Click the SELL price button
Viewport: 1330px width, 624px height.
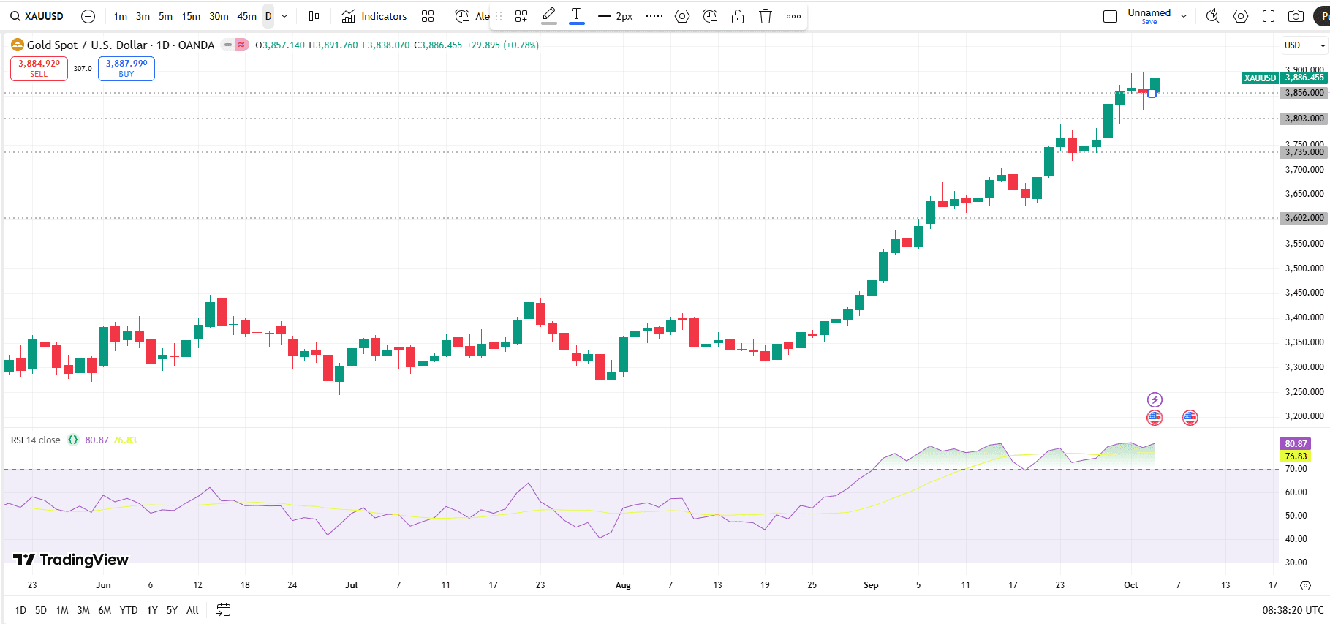39,68
